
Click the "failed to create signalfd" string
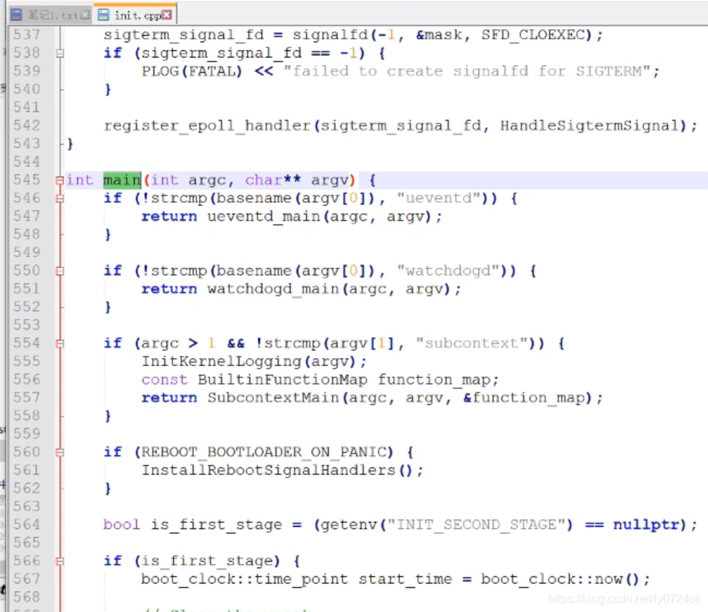[x=467, y=72]
